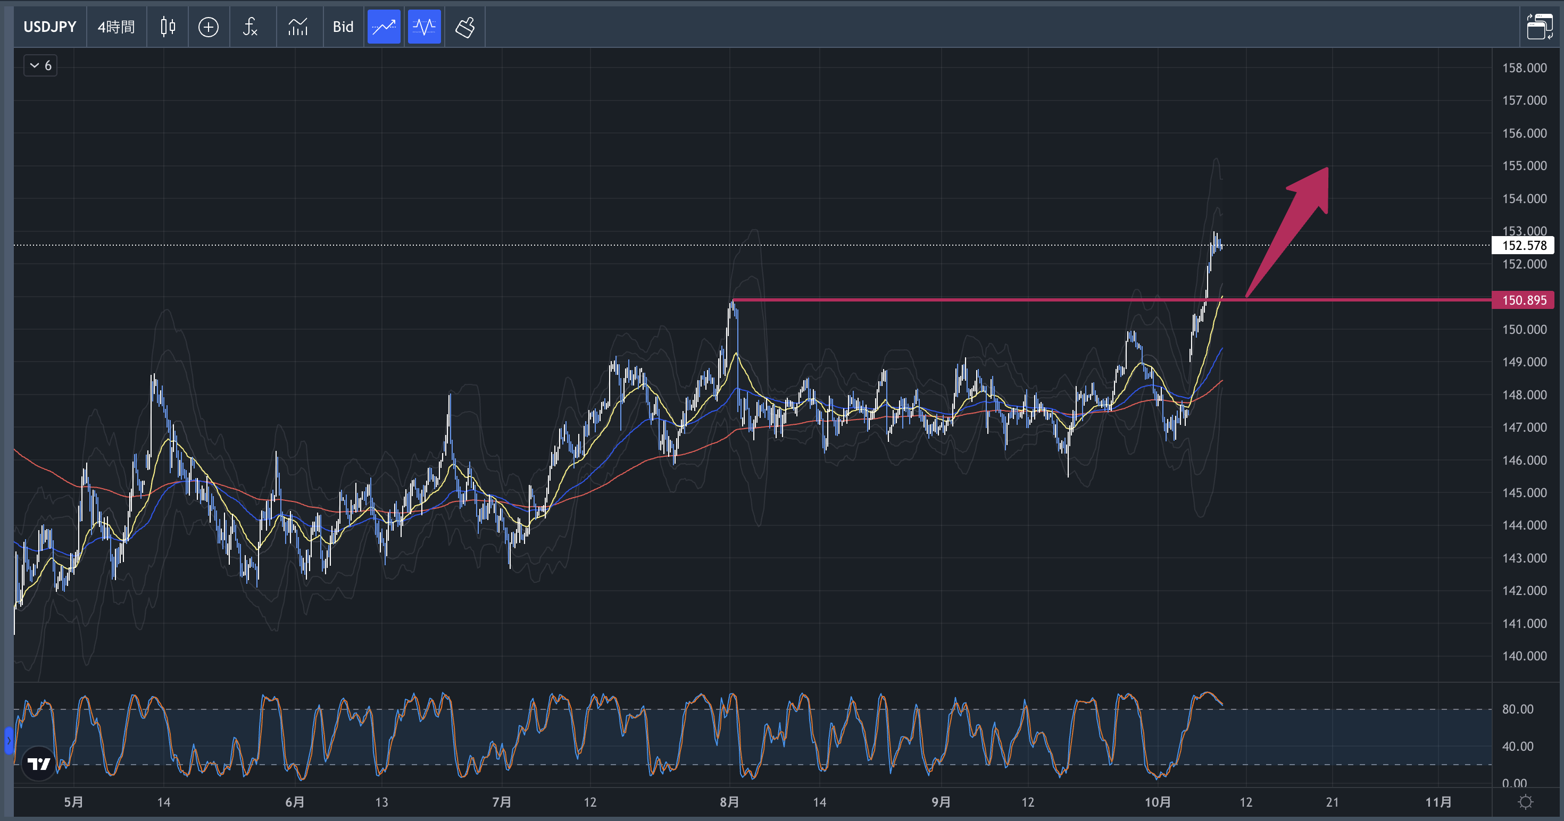This screenshot has height=821, width=1564.
Task: Click the paintbrush clear drawings icon
Action: tap(465, 27)
